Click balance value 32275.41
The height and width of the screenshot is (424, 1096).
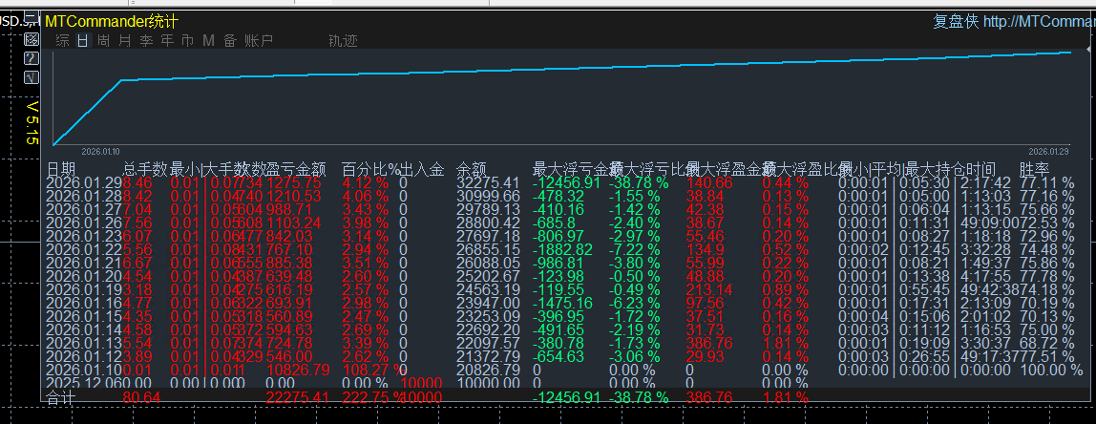pos(488,182)
